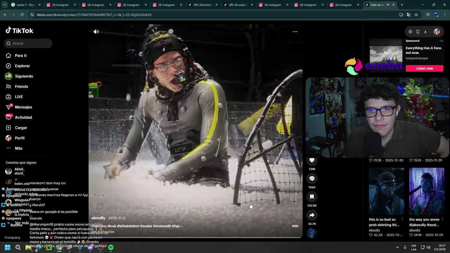
Task: Open the video's three-dot options menu
Action: 295,32
